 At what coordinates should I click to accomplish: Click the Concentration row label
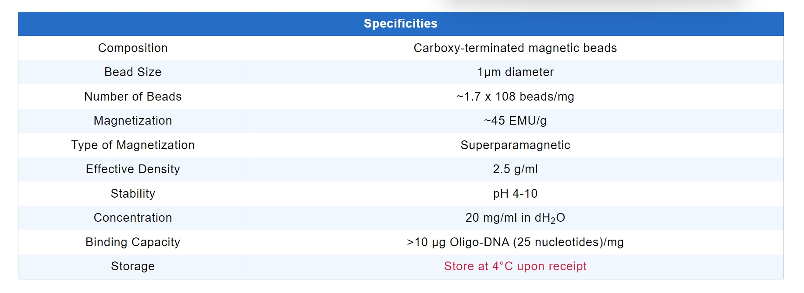[x=133, y=218]
